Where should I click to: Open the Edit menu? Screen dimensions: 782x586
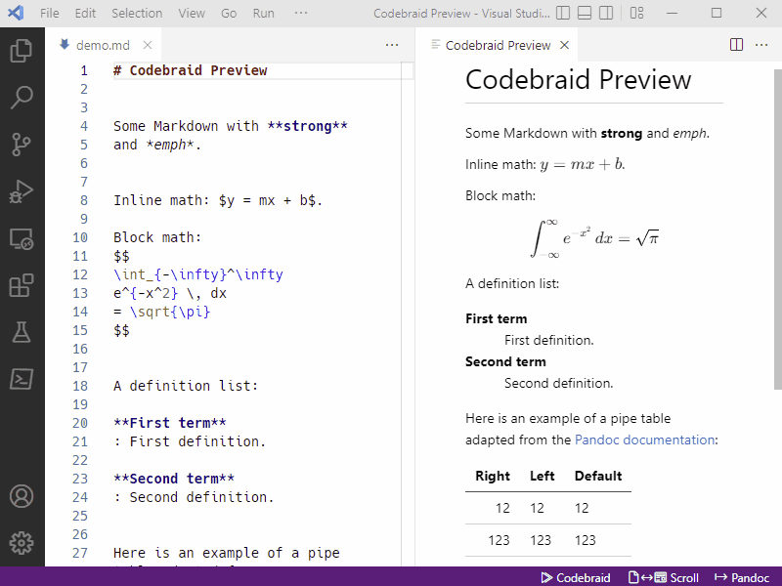click(x=85, y=13)
